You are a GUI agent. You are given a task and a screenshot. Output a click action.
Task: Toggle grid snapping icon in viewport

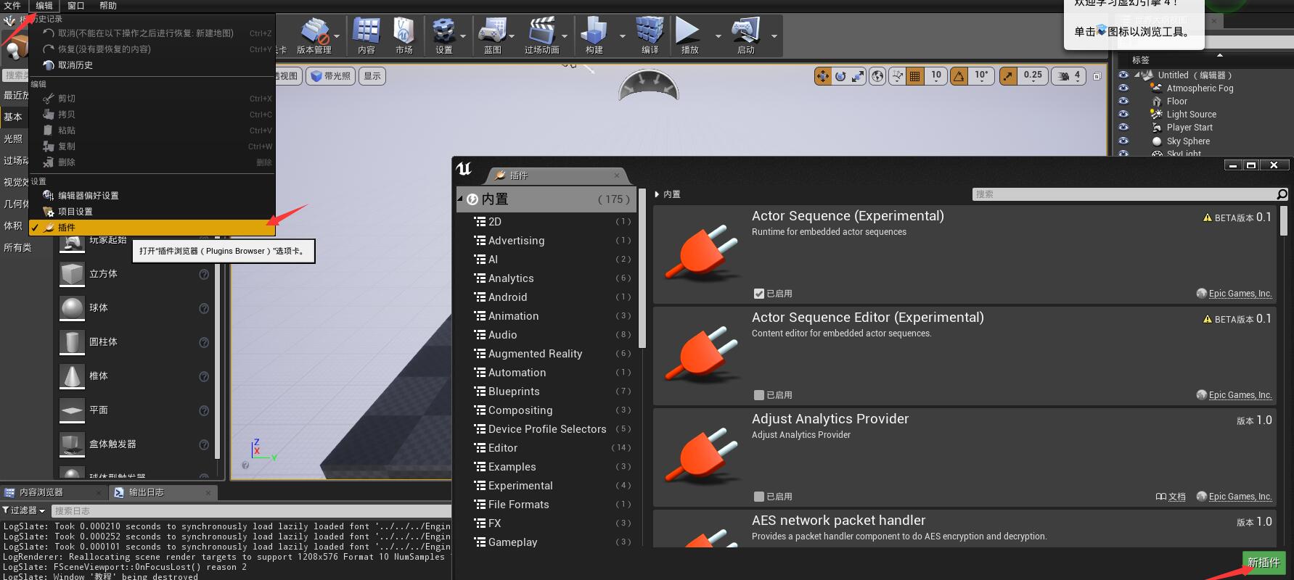[x=915, y=76]
